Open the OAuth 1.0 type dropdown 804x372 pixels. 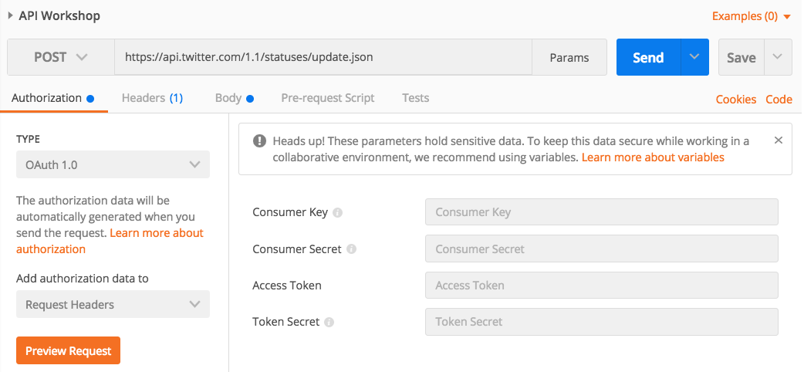point(113,164)
